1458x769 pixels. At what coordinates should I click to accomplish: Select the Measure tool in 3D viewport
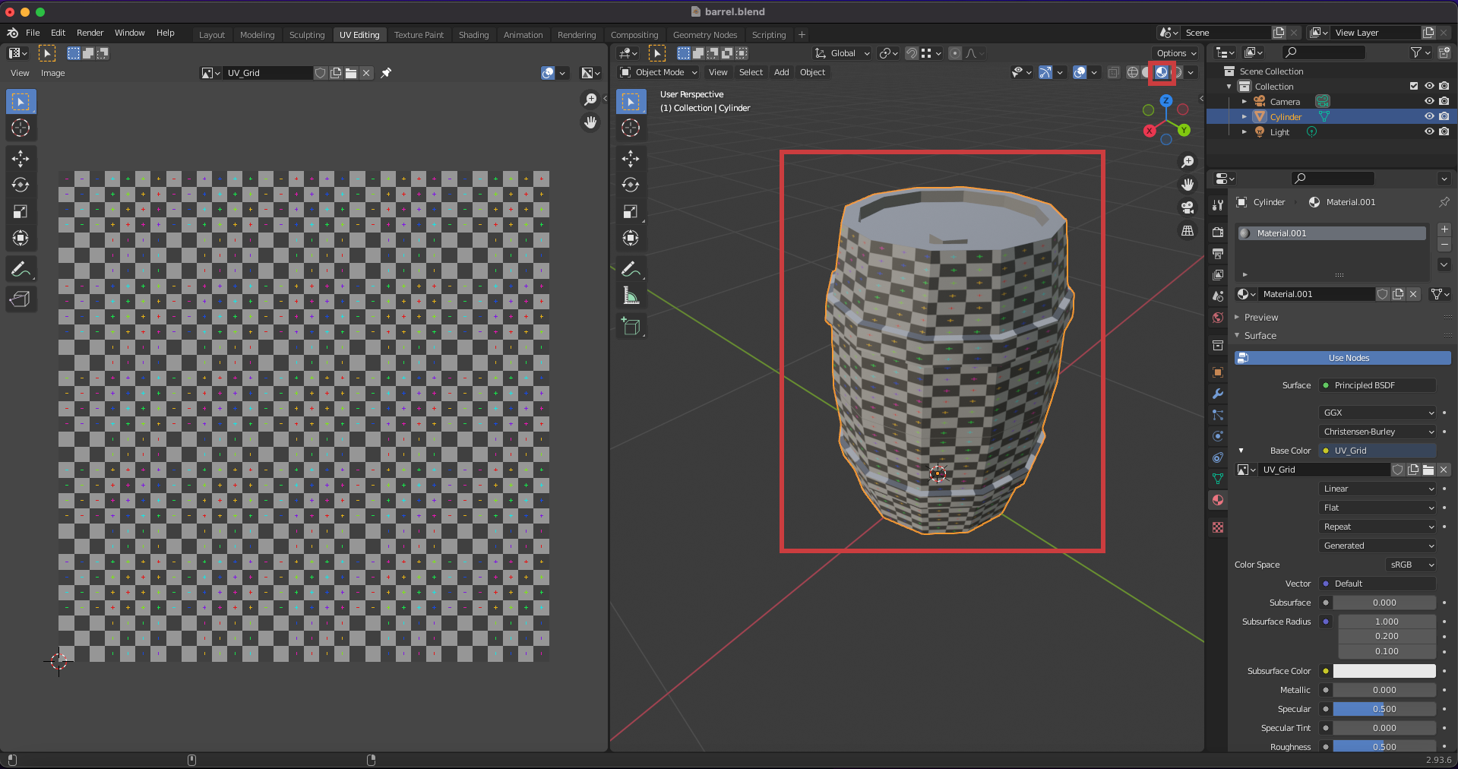[631, 296]
